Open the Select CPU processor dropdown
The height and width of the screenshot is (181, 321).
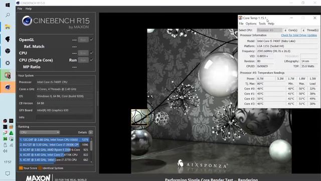(269, 30)
